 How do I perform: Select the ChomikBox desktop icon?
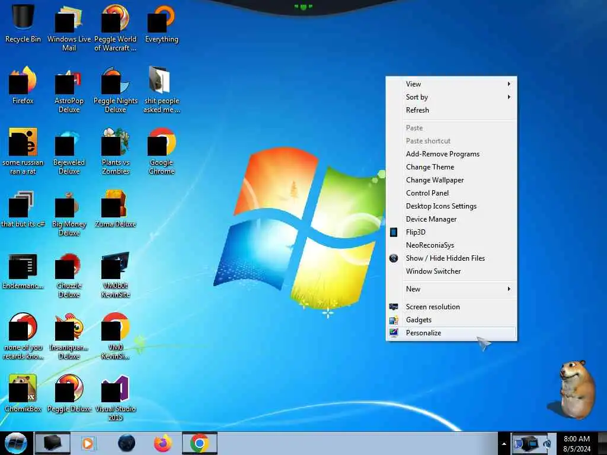(23, 394)
